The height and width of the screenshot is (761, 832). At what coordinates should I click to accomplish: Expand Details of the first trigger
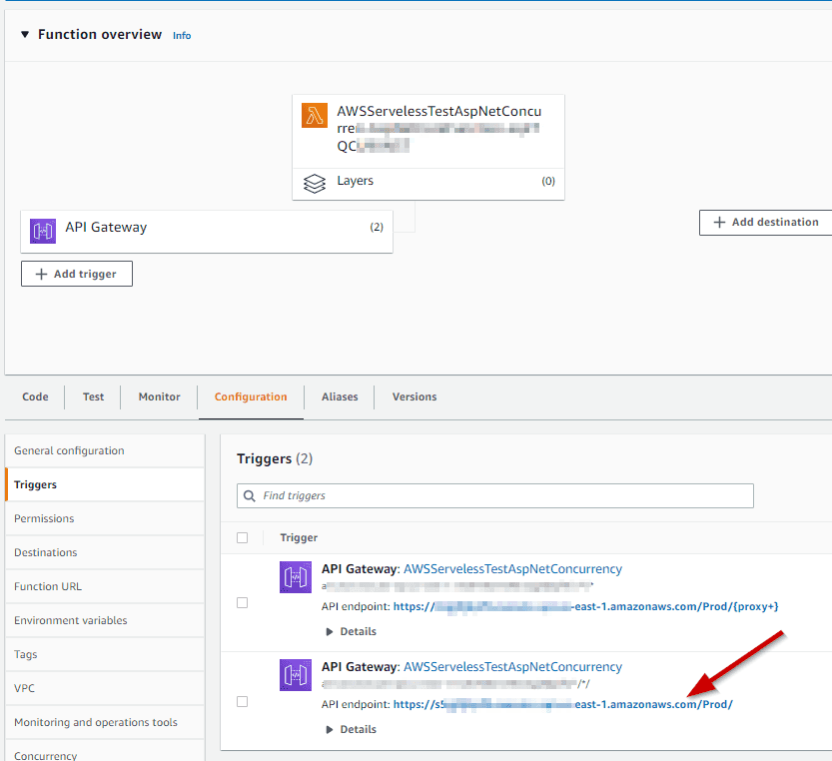351,631
